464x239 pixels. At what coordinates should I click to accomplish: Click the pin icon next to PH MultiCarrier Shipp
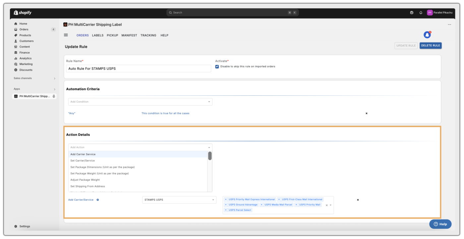(54, 96)
